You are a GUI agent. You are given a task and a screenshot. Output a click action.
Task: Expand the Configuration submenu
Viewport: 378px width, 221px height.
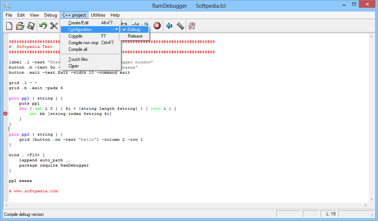pos(90,29)
